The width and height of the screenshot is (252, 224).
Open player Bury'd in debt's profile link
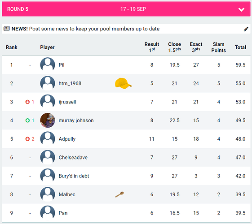click(x=74, y=176)
